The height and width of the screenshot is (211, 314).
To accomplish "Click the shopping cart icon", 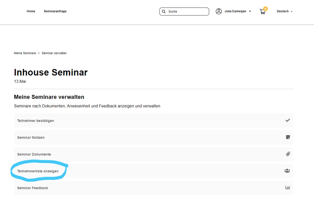I will [262, 12].
